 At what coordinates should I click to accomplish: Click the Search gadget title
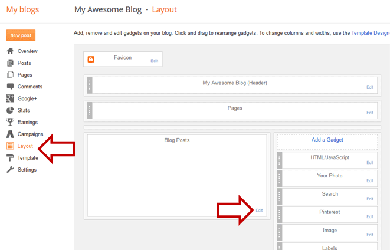click(330, 194)
